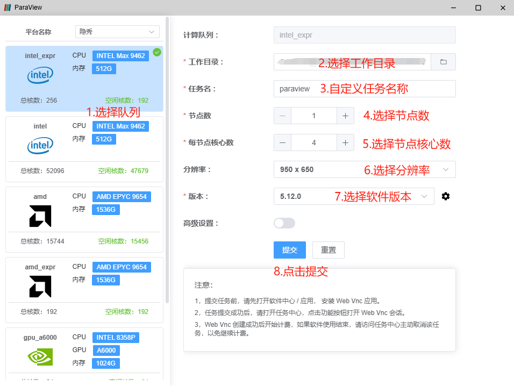Click the A6000 GPU tag
This screenshot has width=514, height=386.
106,351
